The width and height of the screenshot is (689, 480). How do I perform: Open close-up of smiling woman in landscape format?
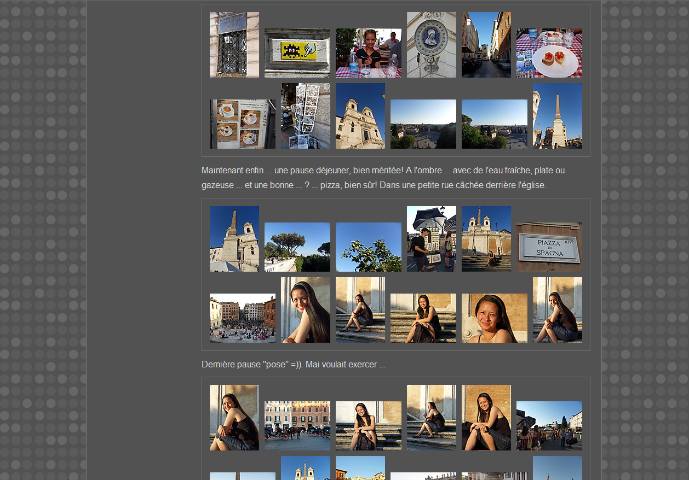[494, 318]
